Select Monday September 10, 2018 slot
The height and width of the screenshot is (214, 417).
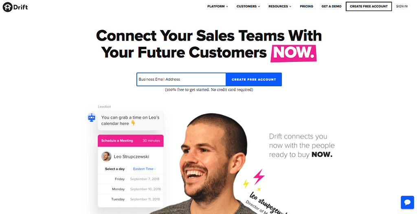pyautogui.click(x=131, y=189)
